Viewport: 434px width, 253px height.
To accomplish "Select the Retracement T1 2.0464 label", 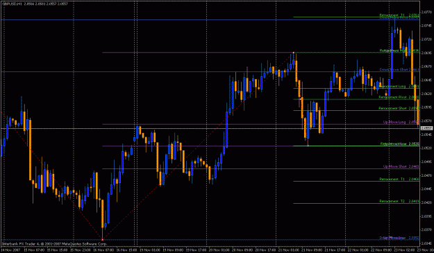I will pyautogui.click(x=399, y=180).
